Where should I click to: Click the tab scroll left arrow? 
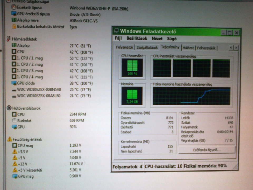pyautogui.click(x=231, y=48)
